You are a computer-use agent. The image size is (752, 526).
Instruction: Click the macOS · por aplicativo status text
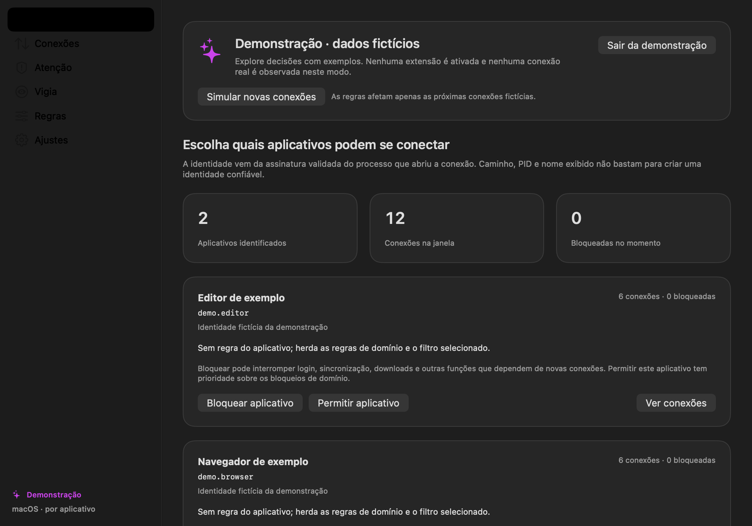tap(54, 509)
